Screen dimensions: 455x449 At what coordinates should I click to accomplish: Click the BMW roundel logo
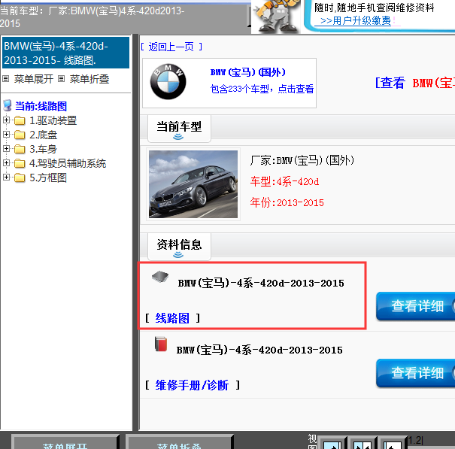(168, 82)
